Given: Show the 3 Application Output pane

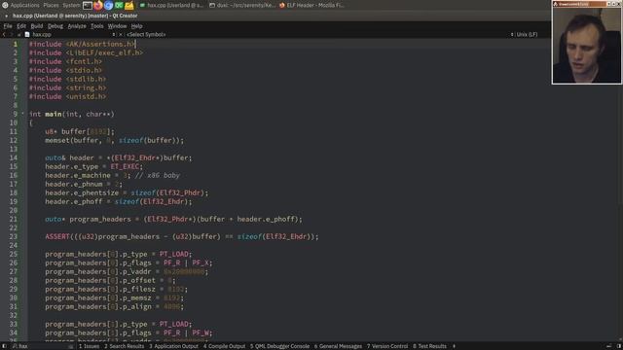Looking at the screenshot, I should (x=173, y=346).
